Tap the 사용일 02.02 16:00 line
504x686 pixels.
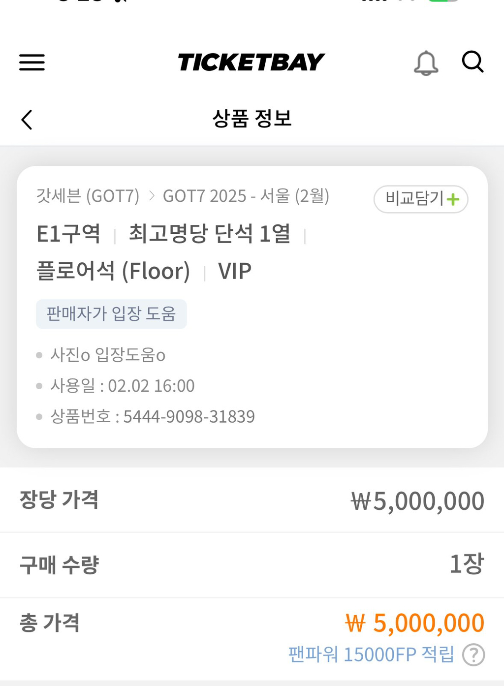tap(123, 386)
